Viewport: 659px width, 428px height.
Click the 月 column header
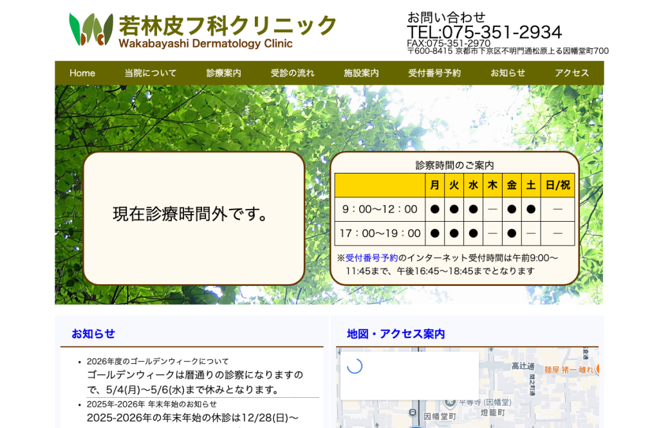[x=435, y=185]
